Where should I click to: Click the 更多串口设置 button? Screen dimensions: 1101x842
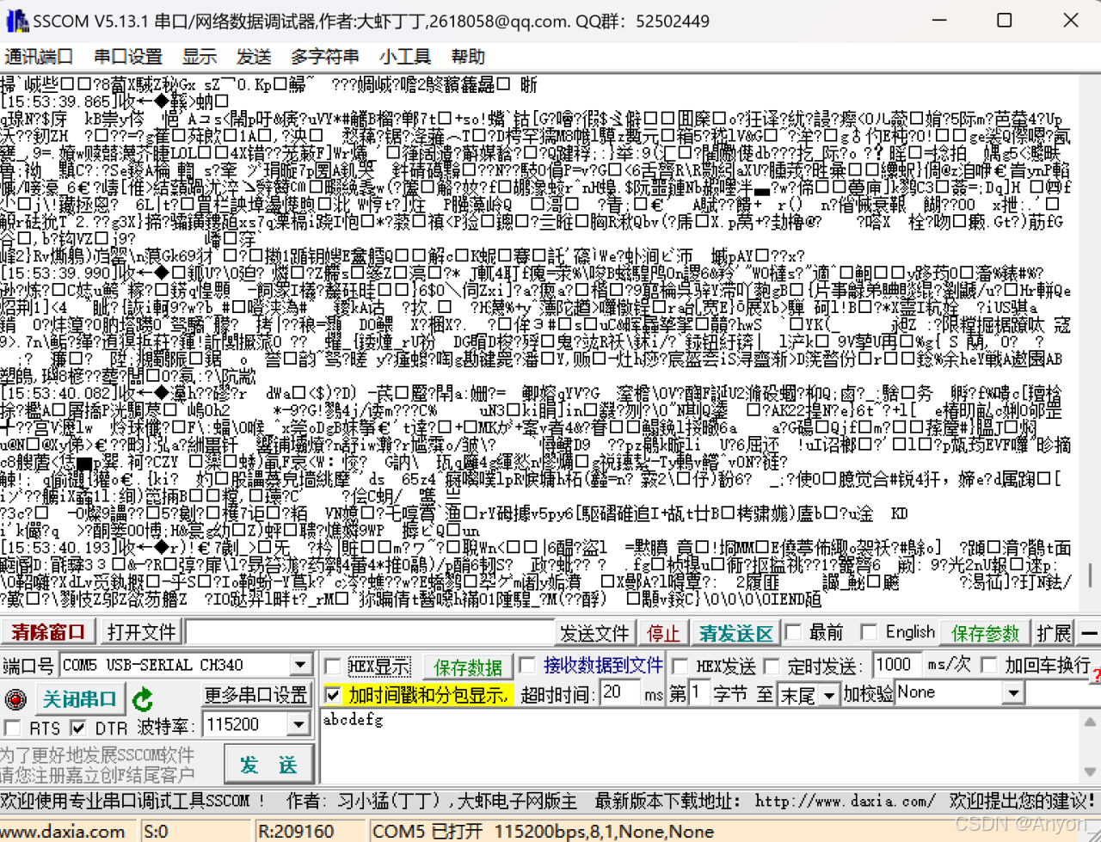click(x=255, y=695)
